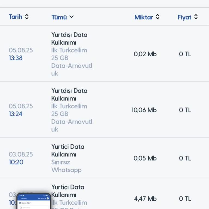The width and height of the screenshot is (209, 209).
Task: Click the 0 TL price for 10,06 Mb
Action: pyautogui.click(x=185, y=110)
